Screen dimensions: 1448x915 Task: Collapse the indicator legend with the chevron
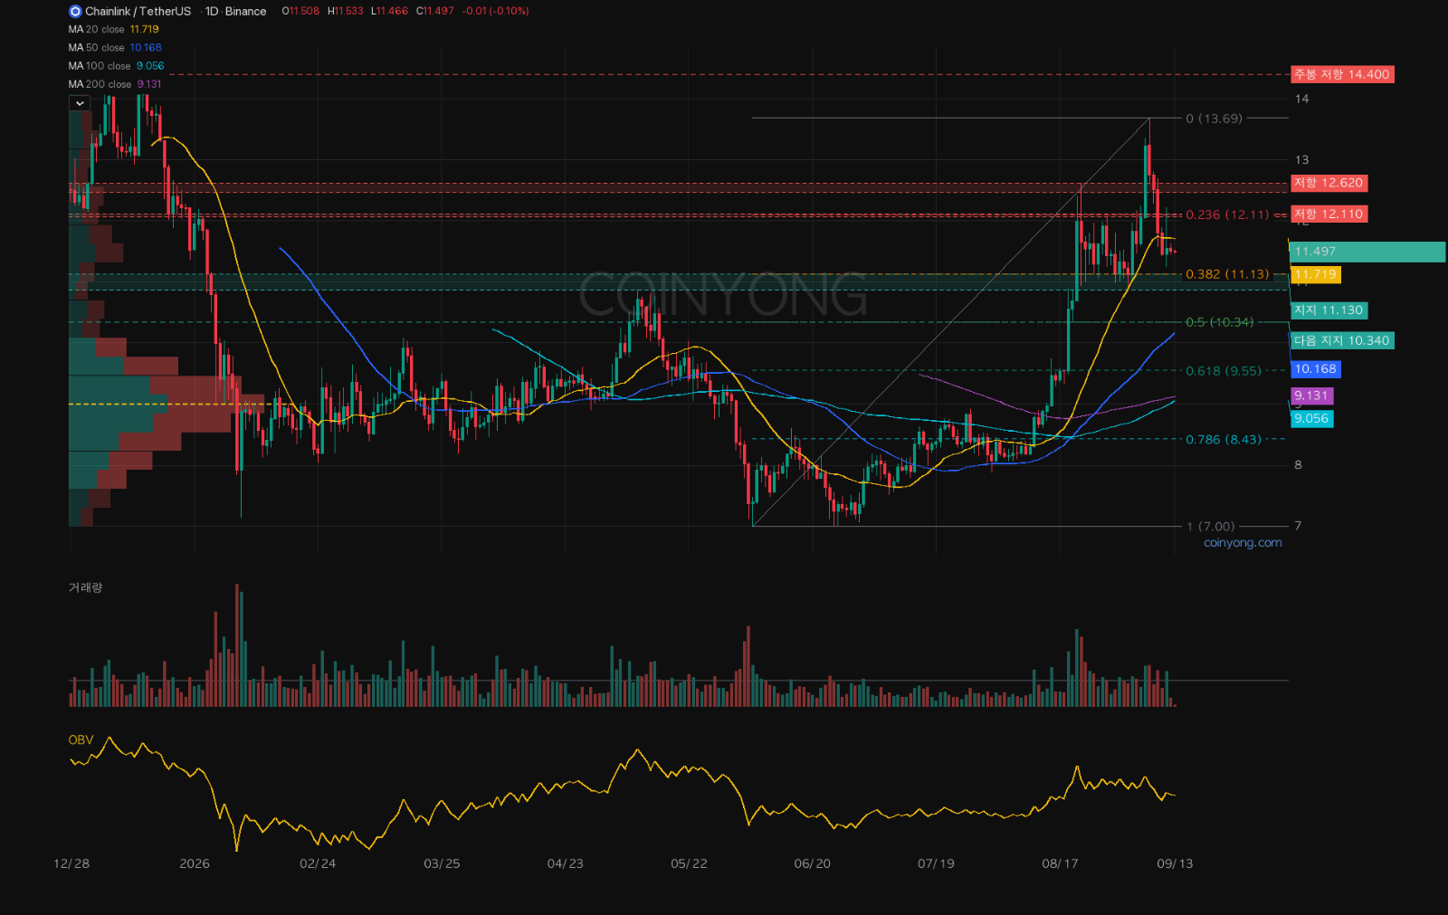tap(80, 103)
